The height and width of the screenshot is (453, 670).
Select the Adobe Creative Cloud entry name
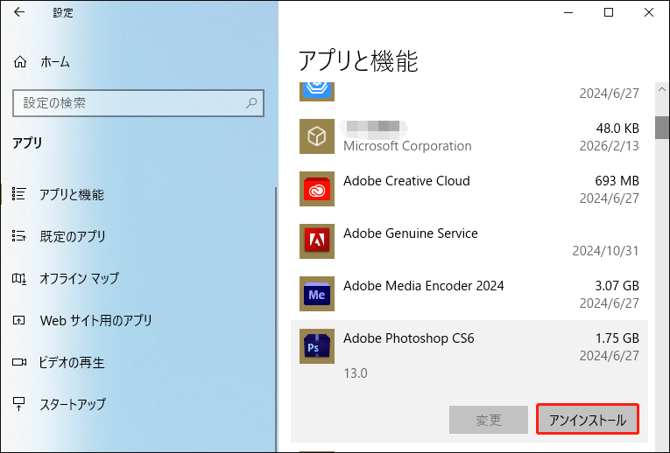coord(406,181)
